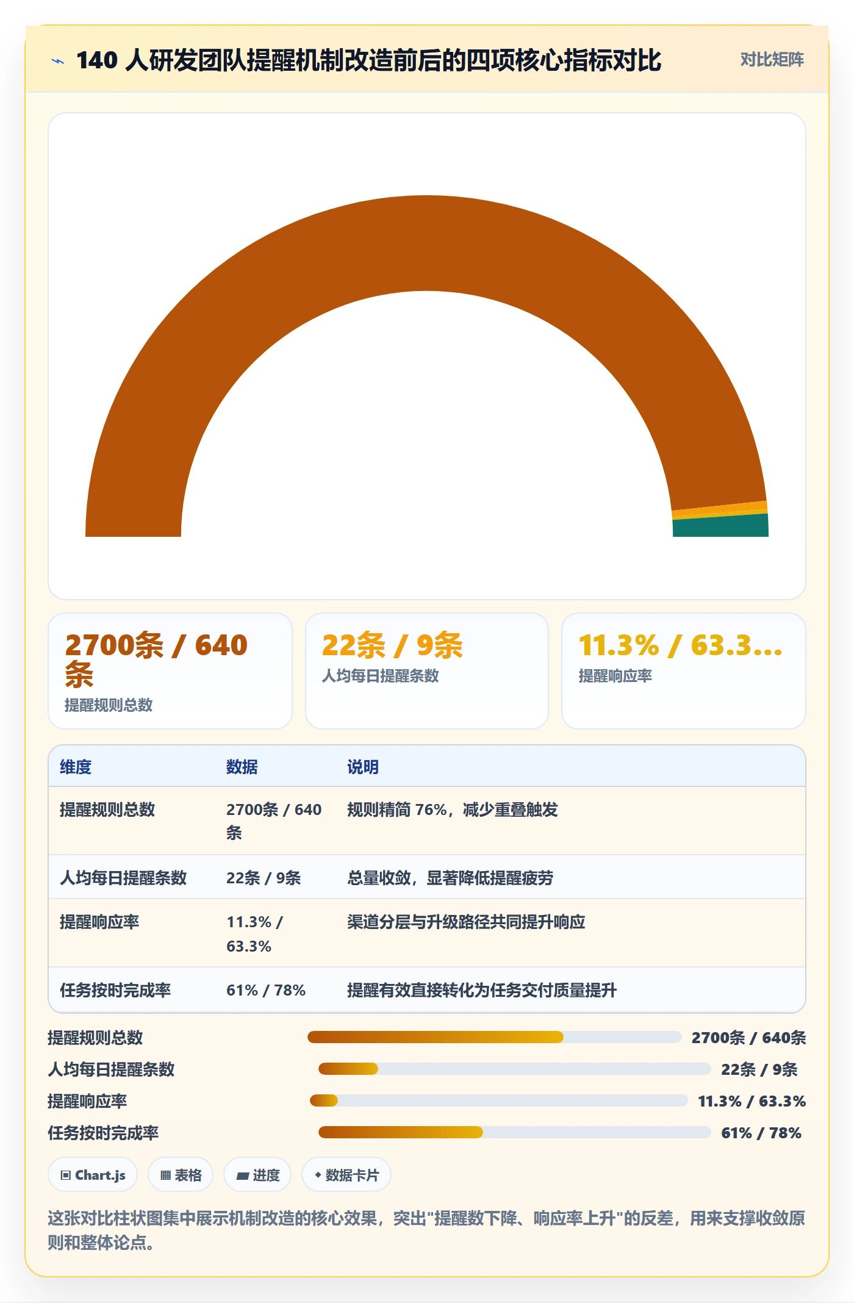Viewport: 854px width, 1303px height.
Task: Click the lightning icon beside the title
Action: pos(58,61)
